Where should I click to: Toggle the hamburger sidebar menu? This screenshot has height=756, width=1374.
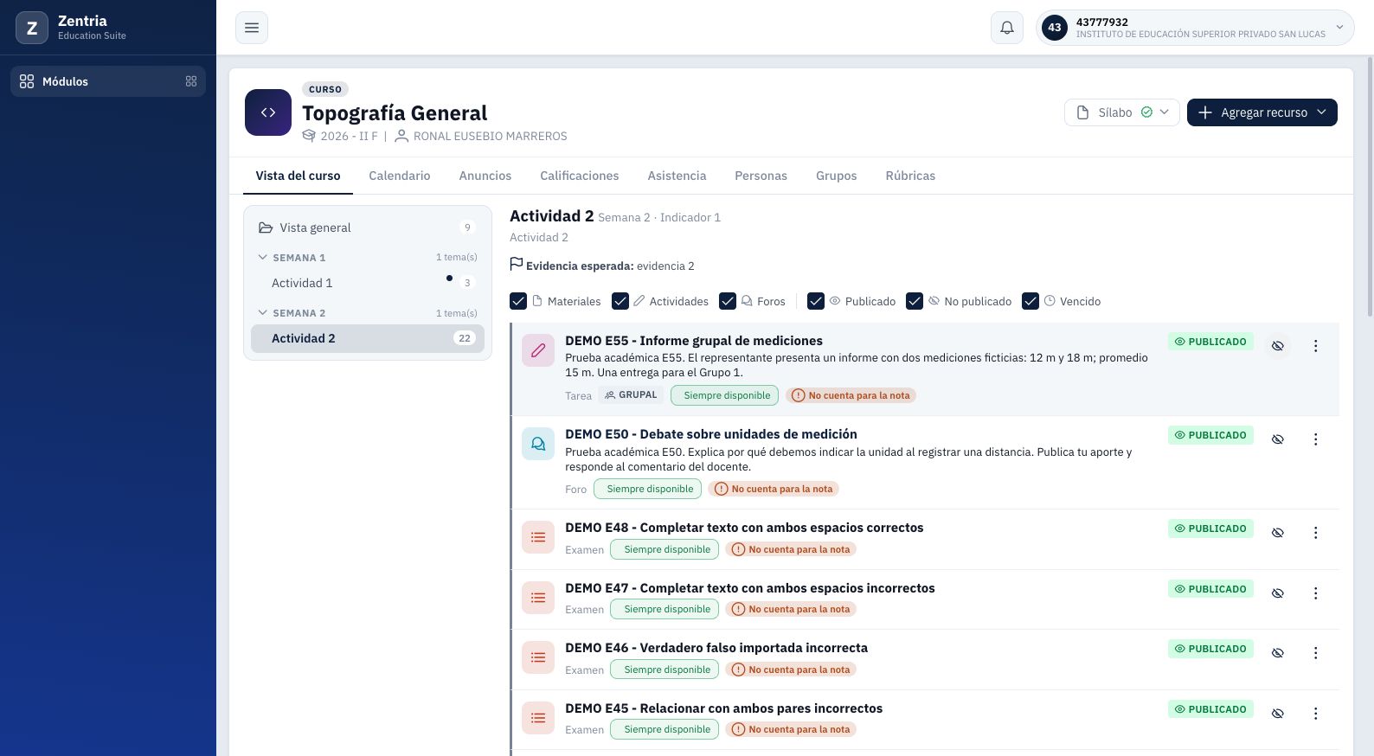click(x=252, y=28)
